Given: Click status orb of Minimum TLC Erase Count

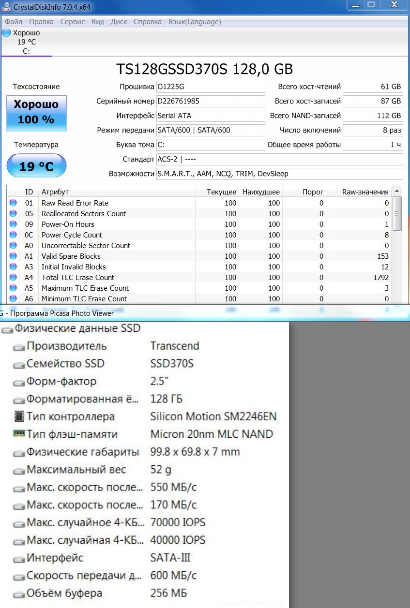Looking at the screenshot, I should (x=13, y=299).
